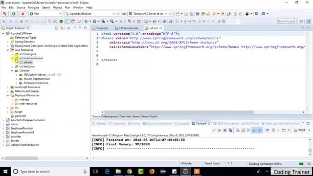
Task: Click the red Stop launch button
Action: click(22, 14)
